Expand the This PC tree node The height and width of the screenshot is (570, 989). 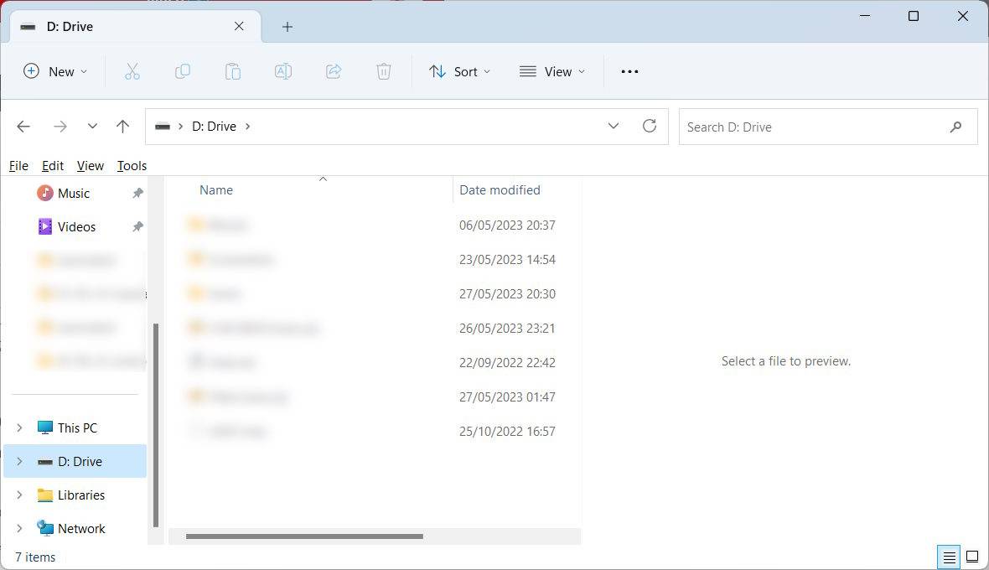click(x=20, y=428)
